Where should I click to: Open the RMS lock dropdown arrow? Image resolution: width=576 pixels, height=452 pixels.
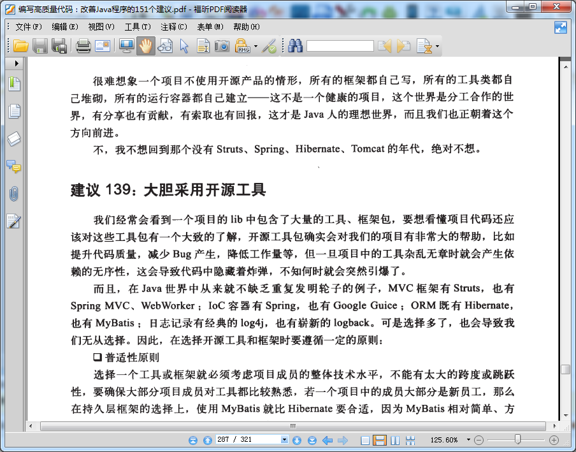[x=256, y=47]
